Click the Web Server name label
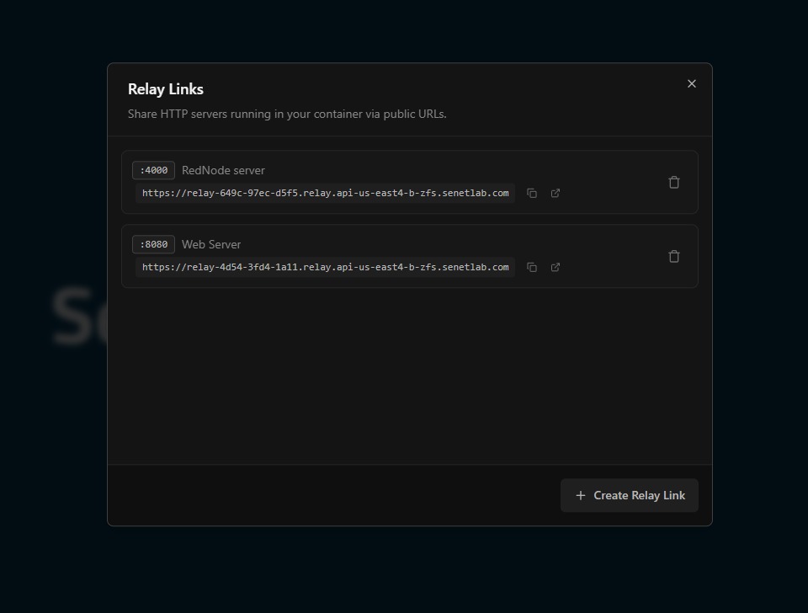Viewport: 808px width, 613px height. tap(211, 244)
